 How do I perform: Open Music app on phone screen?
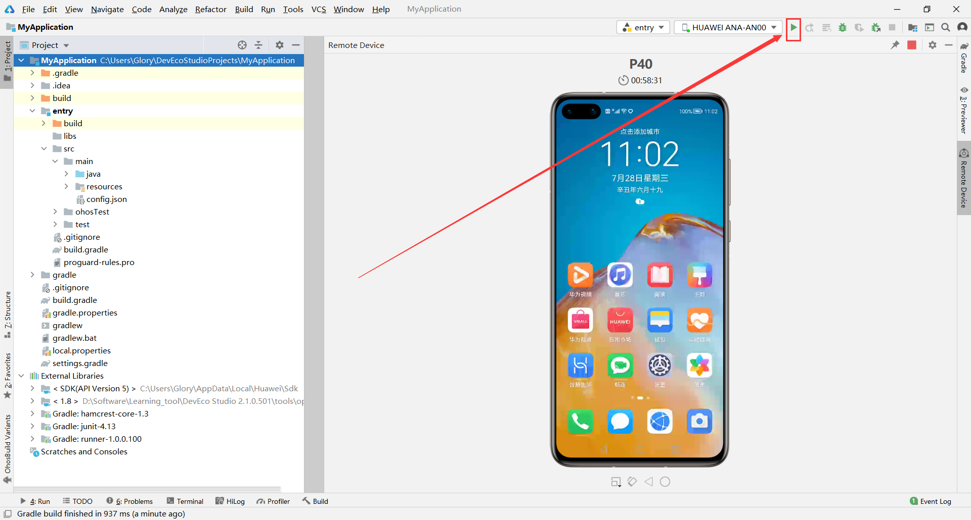(620, 275)
